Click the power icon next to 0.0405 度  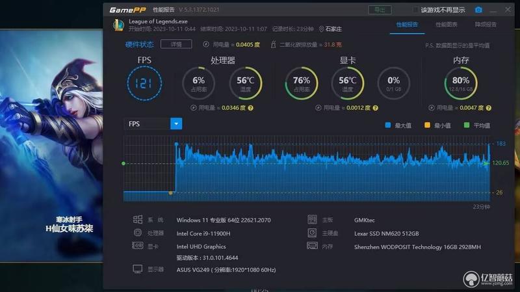pyautogui.click(x=206, y=44)
